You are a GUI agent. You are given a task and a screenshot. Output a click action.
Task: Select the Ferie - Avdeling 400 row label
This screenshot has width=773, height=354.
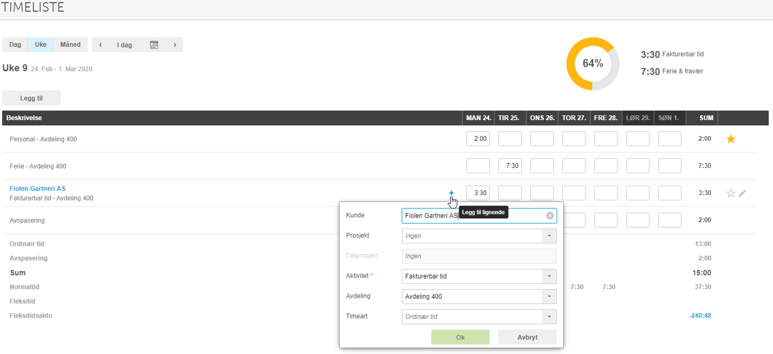pos(38,166)
